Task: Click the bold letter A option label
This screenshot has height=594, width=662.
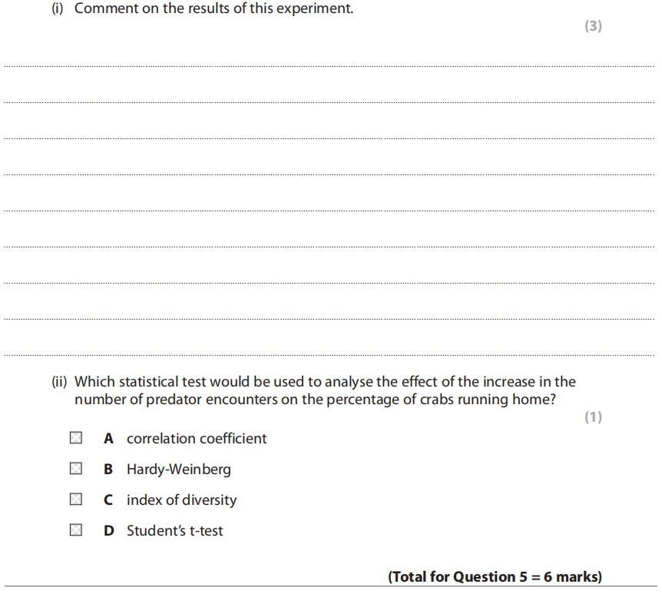Action: coord(109,439)
